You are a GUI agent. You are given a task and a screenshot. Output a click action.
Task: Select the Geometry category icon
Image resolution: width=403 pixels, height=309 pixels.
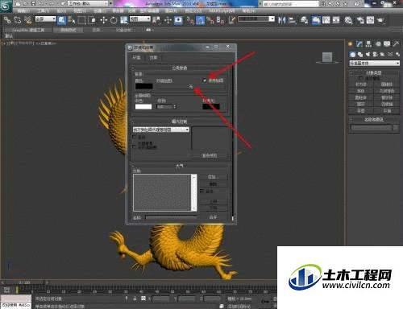(352, 55)
